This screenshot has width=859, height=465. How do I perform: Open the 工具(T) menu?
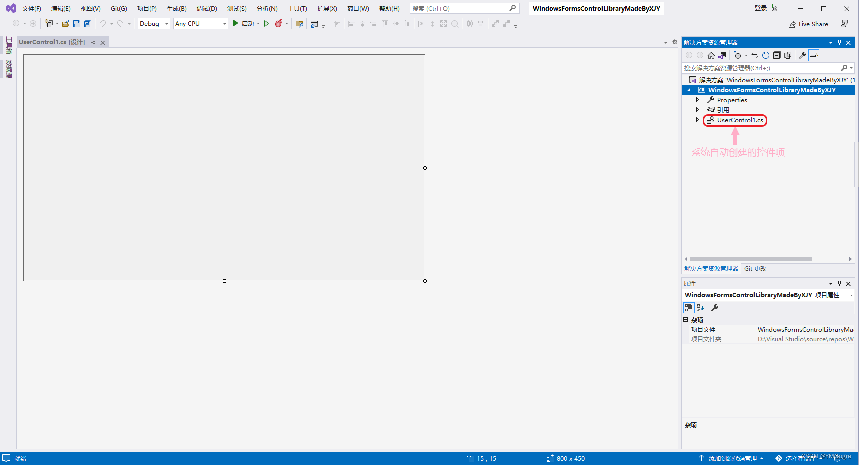pyautogui.click(x=297, y=9)
